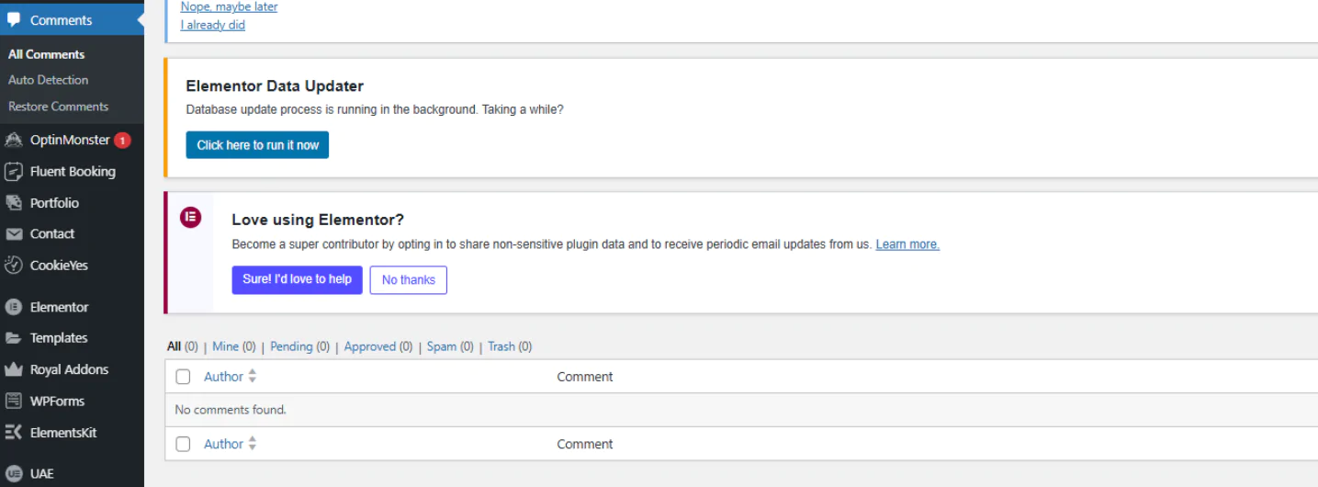Click the ElementsKit sidebar icon
1318x487 pixels.
click(x=14, y=432)
